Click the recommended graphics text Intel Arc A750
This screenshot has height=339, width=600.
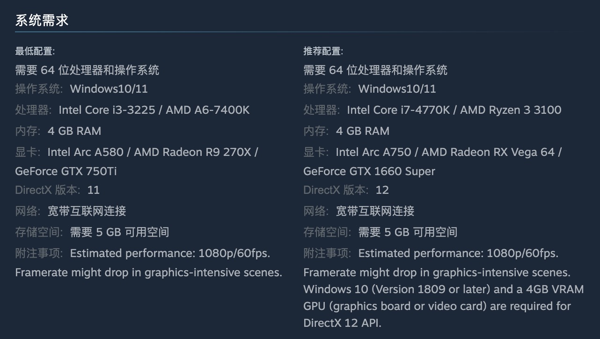pyautogui.click(x=373, y=152)
